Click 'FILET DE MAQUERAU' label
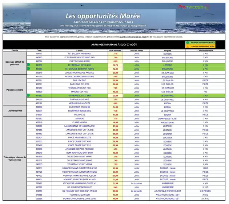The image size is (229, 204). click(x=80, y=61)
